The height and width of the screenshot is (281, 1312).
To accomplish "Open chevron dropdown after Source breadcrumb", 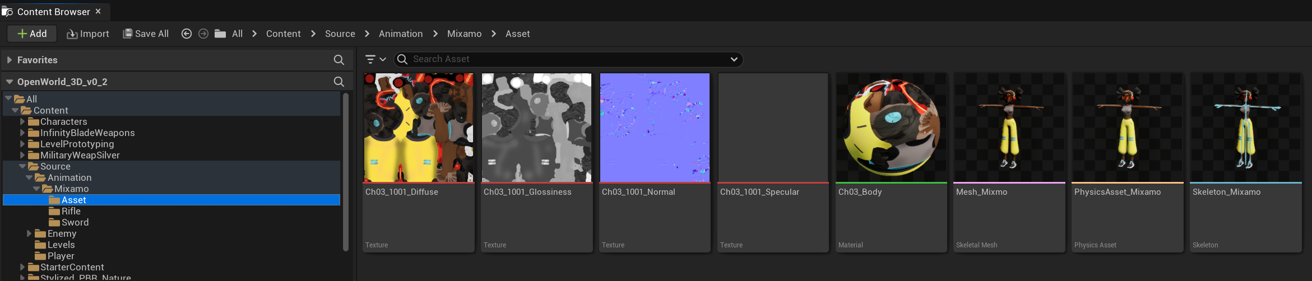I will click(x=367, y=34).
